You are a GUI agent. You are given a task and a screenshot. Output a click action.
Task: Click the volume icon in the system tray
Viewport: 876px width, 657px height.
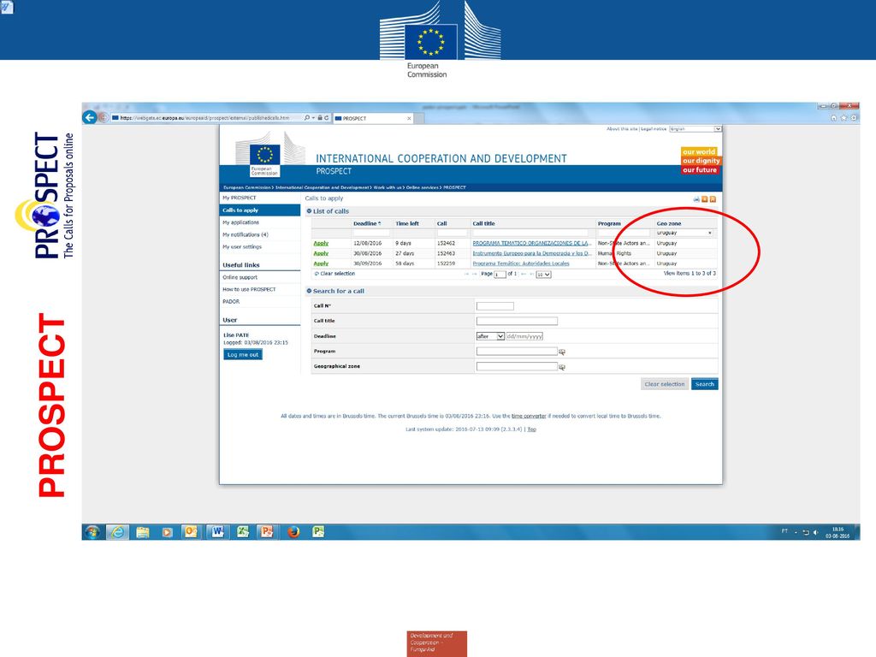click(x=815, y=532)
